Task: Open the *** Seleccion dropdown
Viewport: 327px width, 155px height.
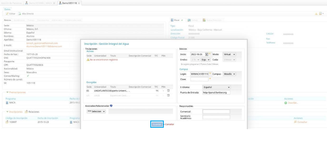Action: (96, 111)
